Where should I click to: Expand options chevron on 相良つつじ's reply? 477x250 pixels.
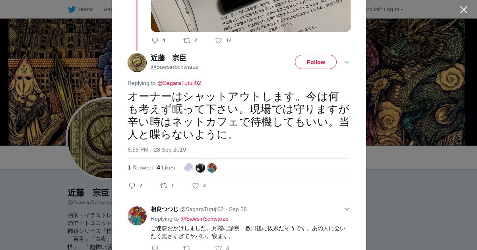click(347, 209)
